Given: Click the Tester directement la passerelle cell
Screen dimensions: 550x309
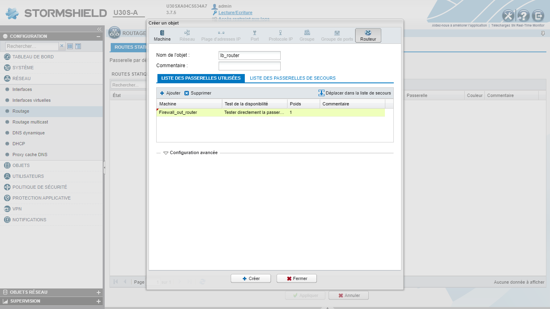Looking at the screenshot, I should [254, 113].
